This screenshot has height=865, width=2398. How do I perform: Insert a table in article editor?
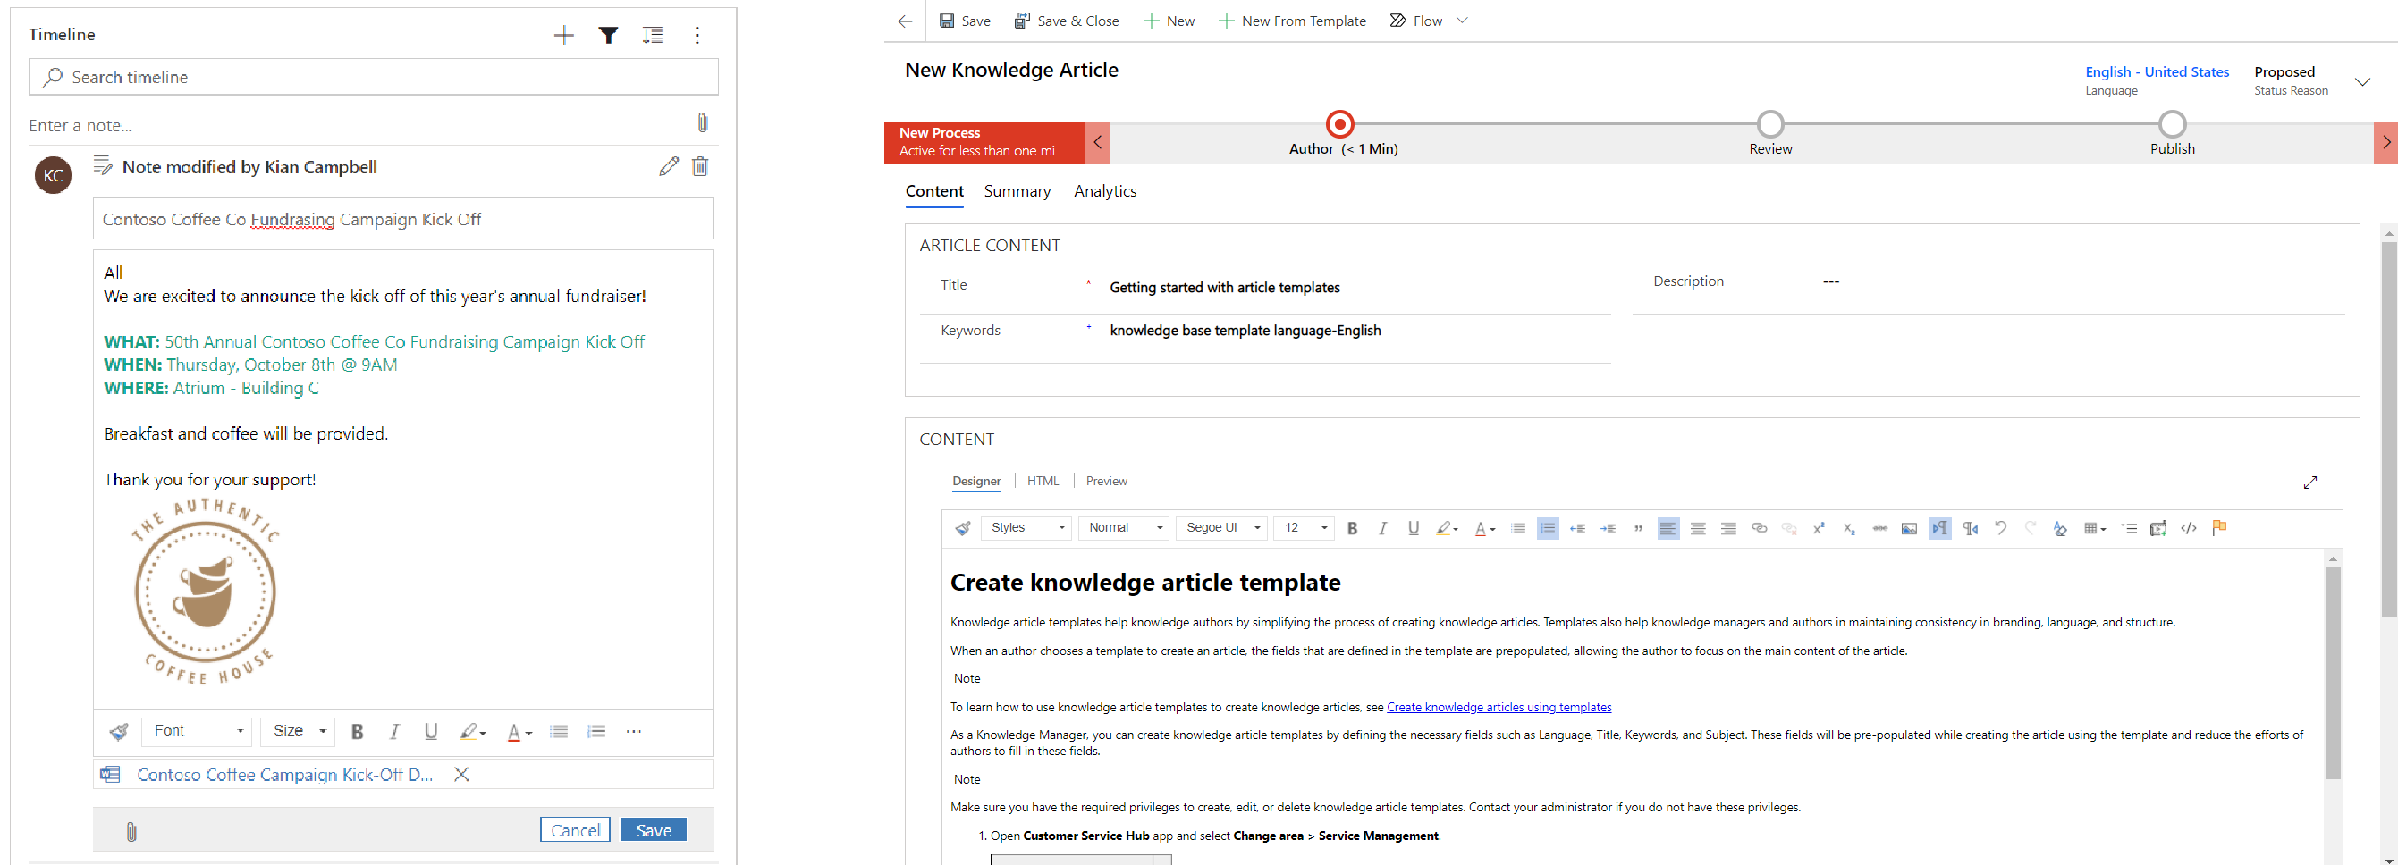[2094, 528]
